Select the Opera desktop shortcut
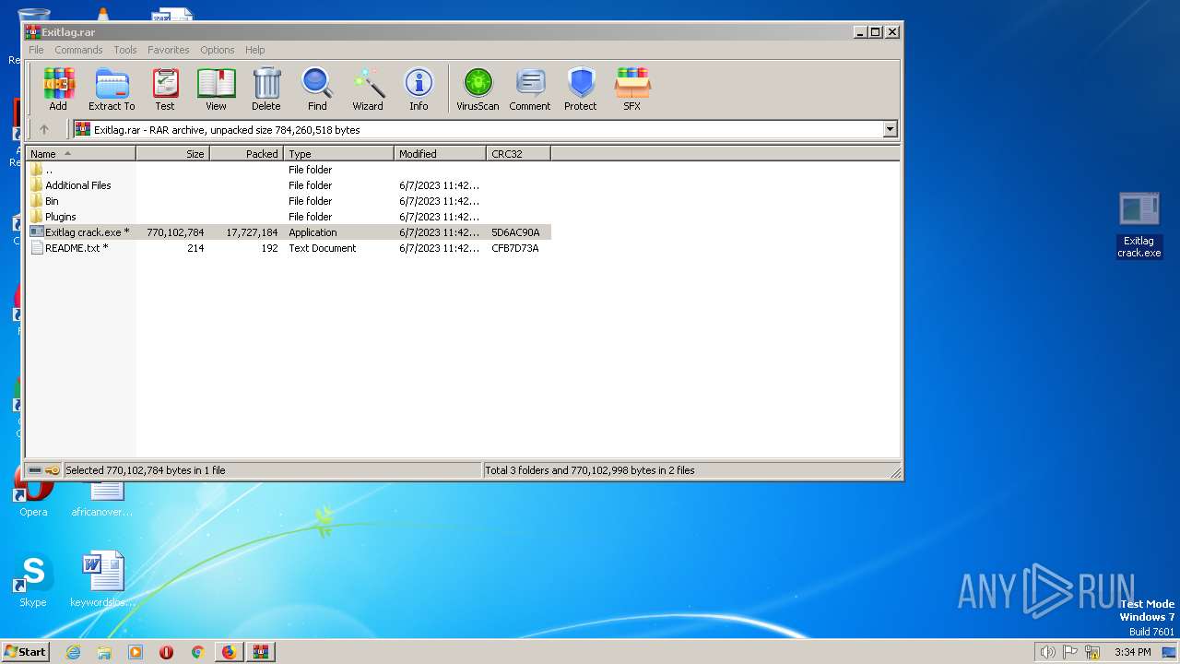This screenshot has width=1180, height=664. pos(32,493)
